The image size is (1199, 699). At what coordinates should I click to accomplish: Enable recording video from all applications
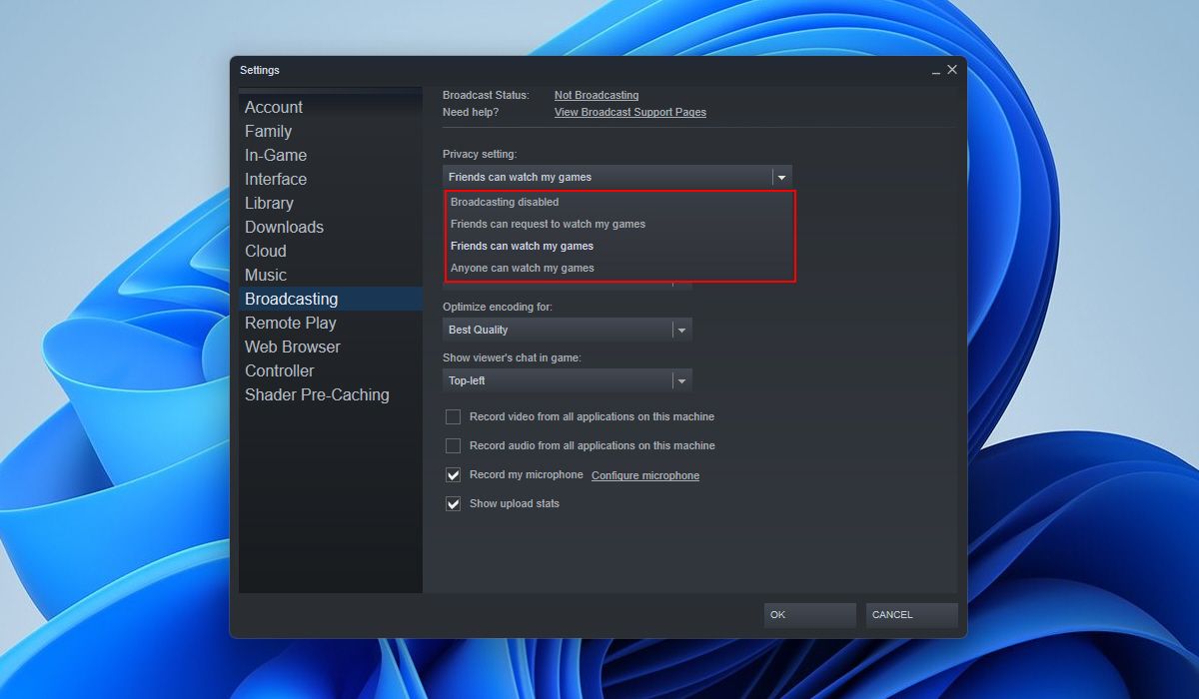coord(453,416)
